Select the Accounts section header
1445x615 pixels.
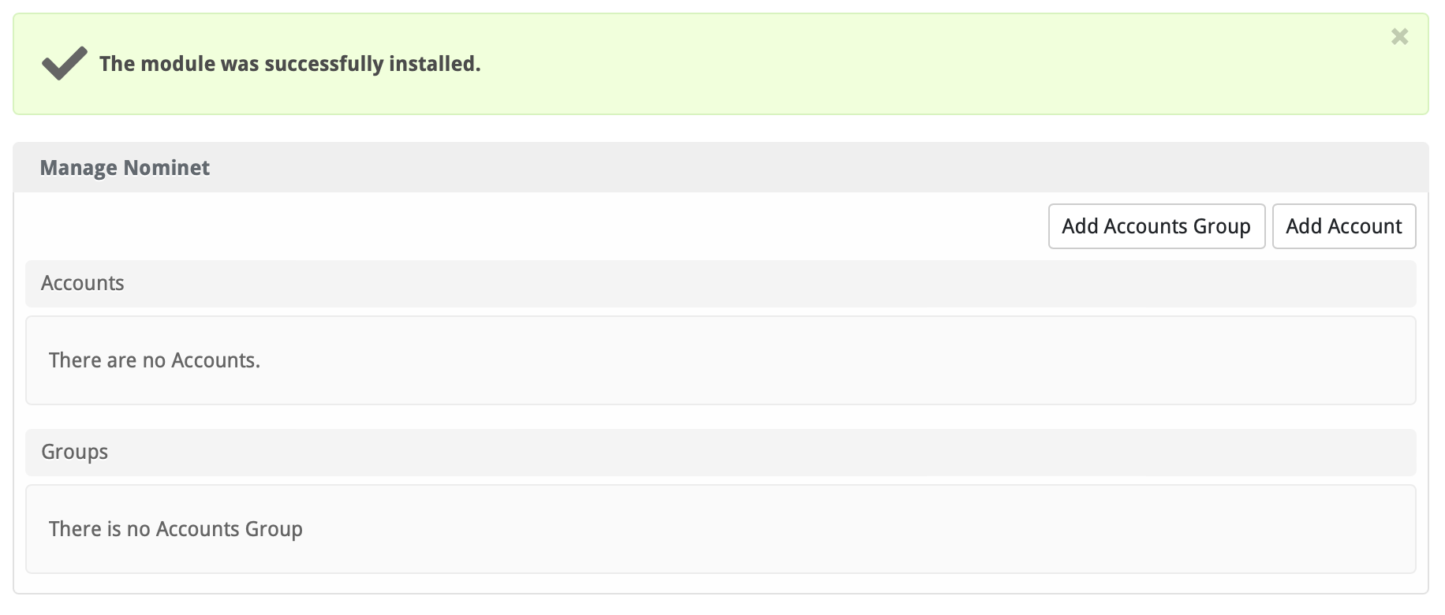click(x=83, y=284)
